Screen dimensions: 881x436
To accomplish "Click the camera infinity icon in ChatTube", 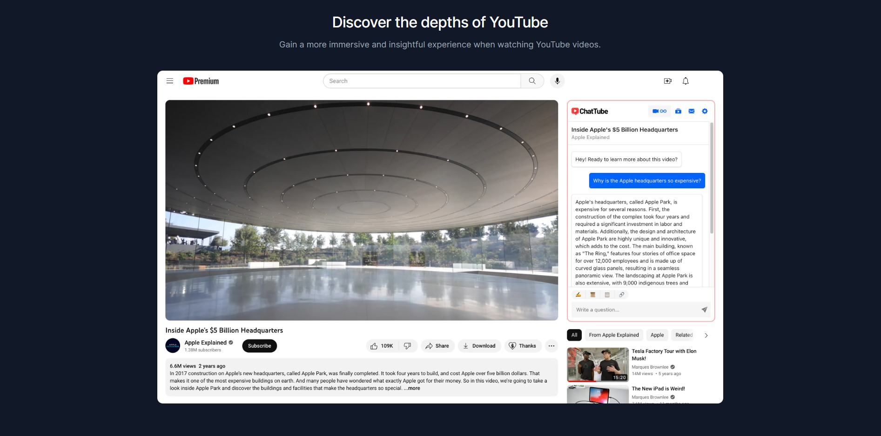I will (659, 111).
